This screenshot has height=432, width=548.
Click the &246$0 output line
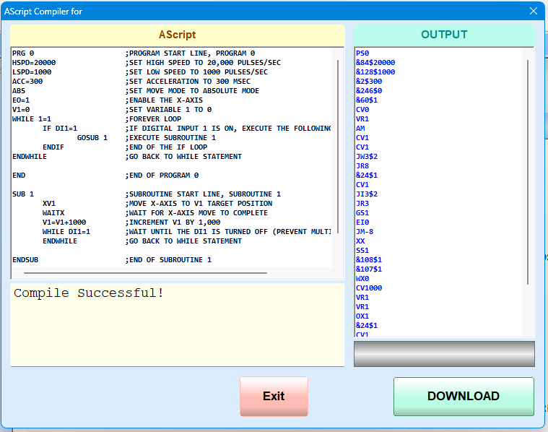(x=369, y=91)
